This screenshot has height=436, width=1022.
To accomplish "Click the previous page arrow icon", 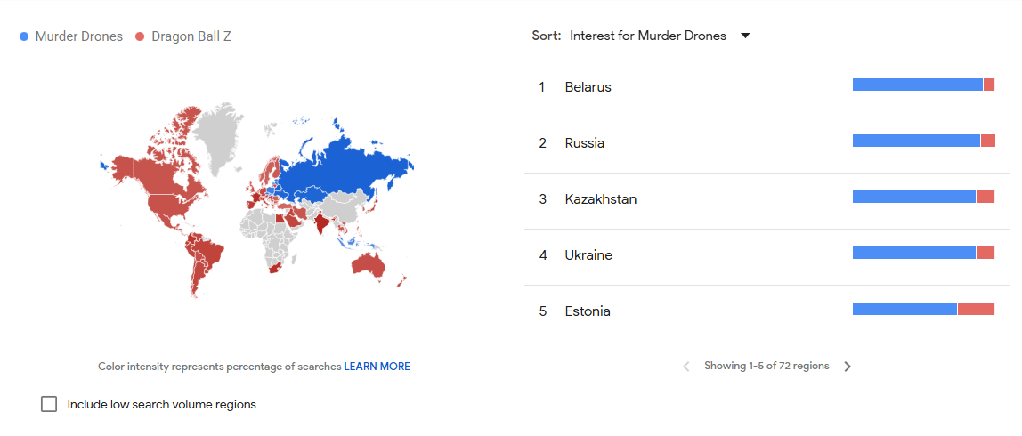I will (685, 367).
